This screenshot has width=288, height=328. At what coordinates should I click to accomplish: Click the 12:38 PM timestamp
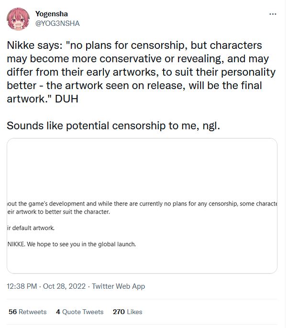pos(22,286)
